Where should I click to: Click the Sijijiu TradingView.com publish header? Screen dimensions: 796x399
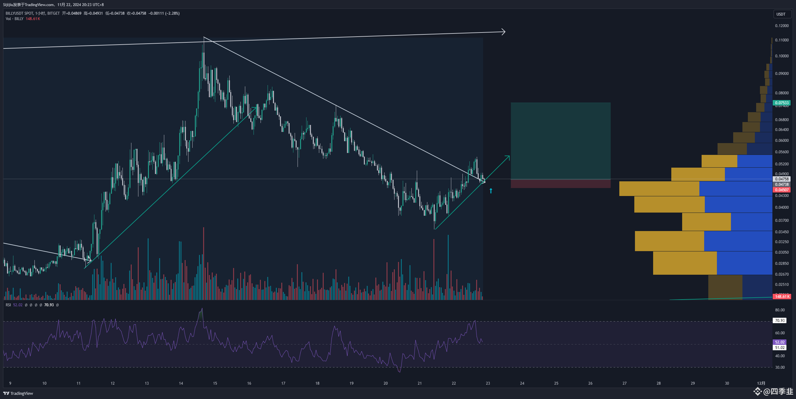29,5
